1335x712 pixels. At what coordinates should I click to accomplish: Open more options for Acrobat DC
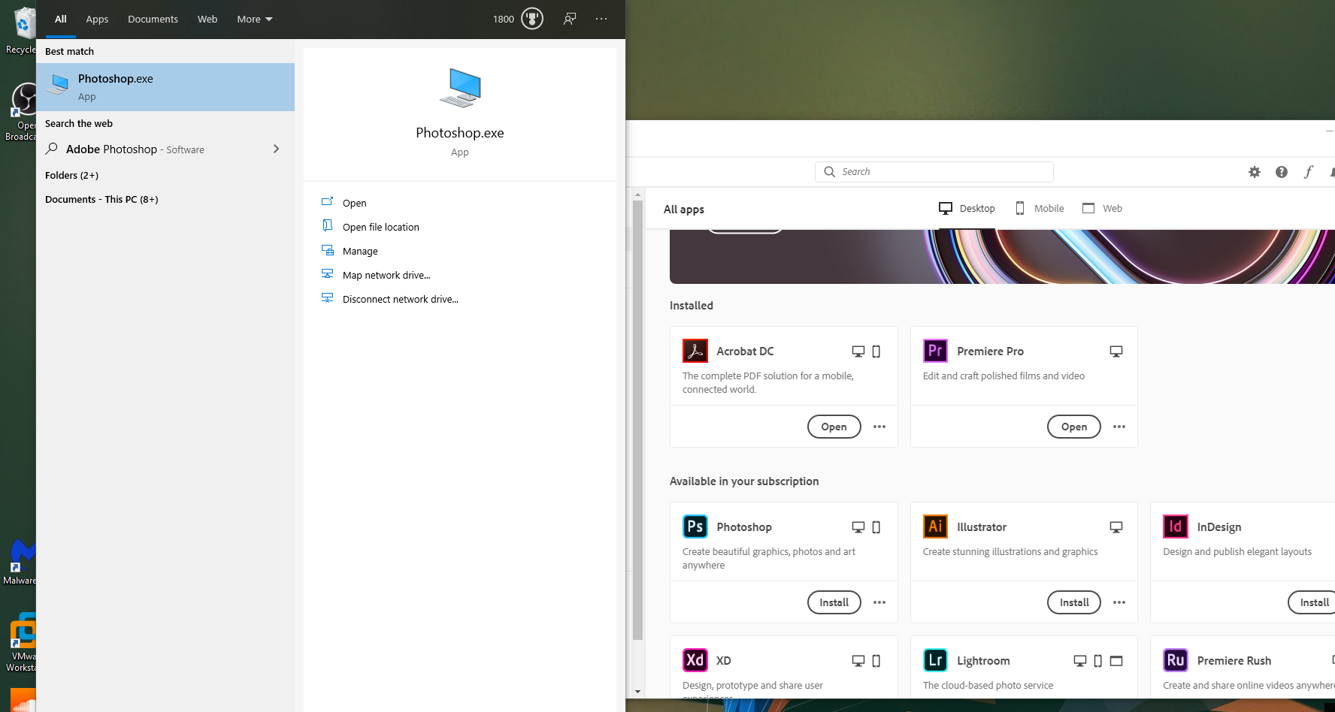click(879, 427)
